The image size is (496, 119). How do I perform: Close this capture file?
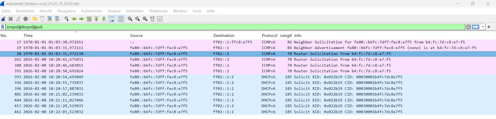tap(50, 19)
